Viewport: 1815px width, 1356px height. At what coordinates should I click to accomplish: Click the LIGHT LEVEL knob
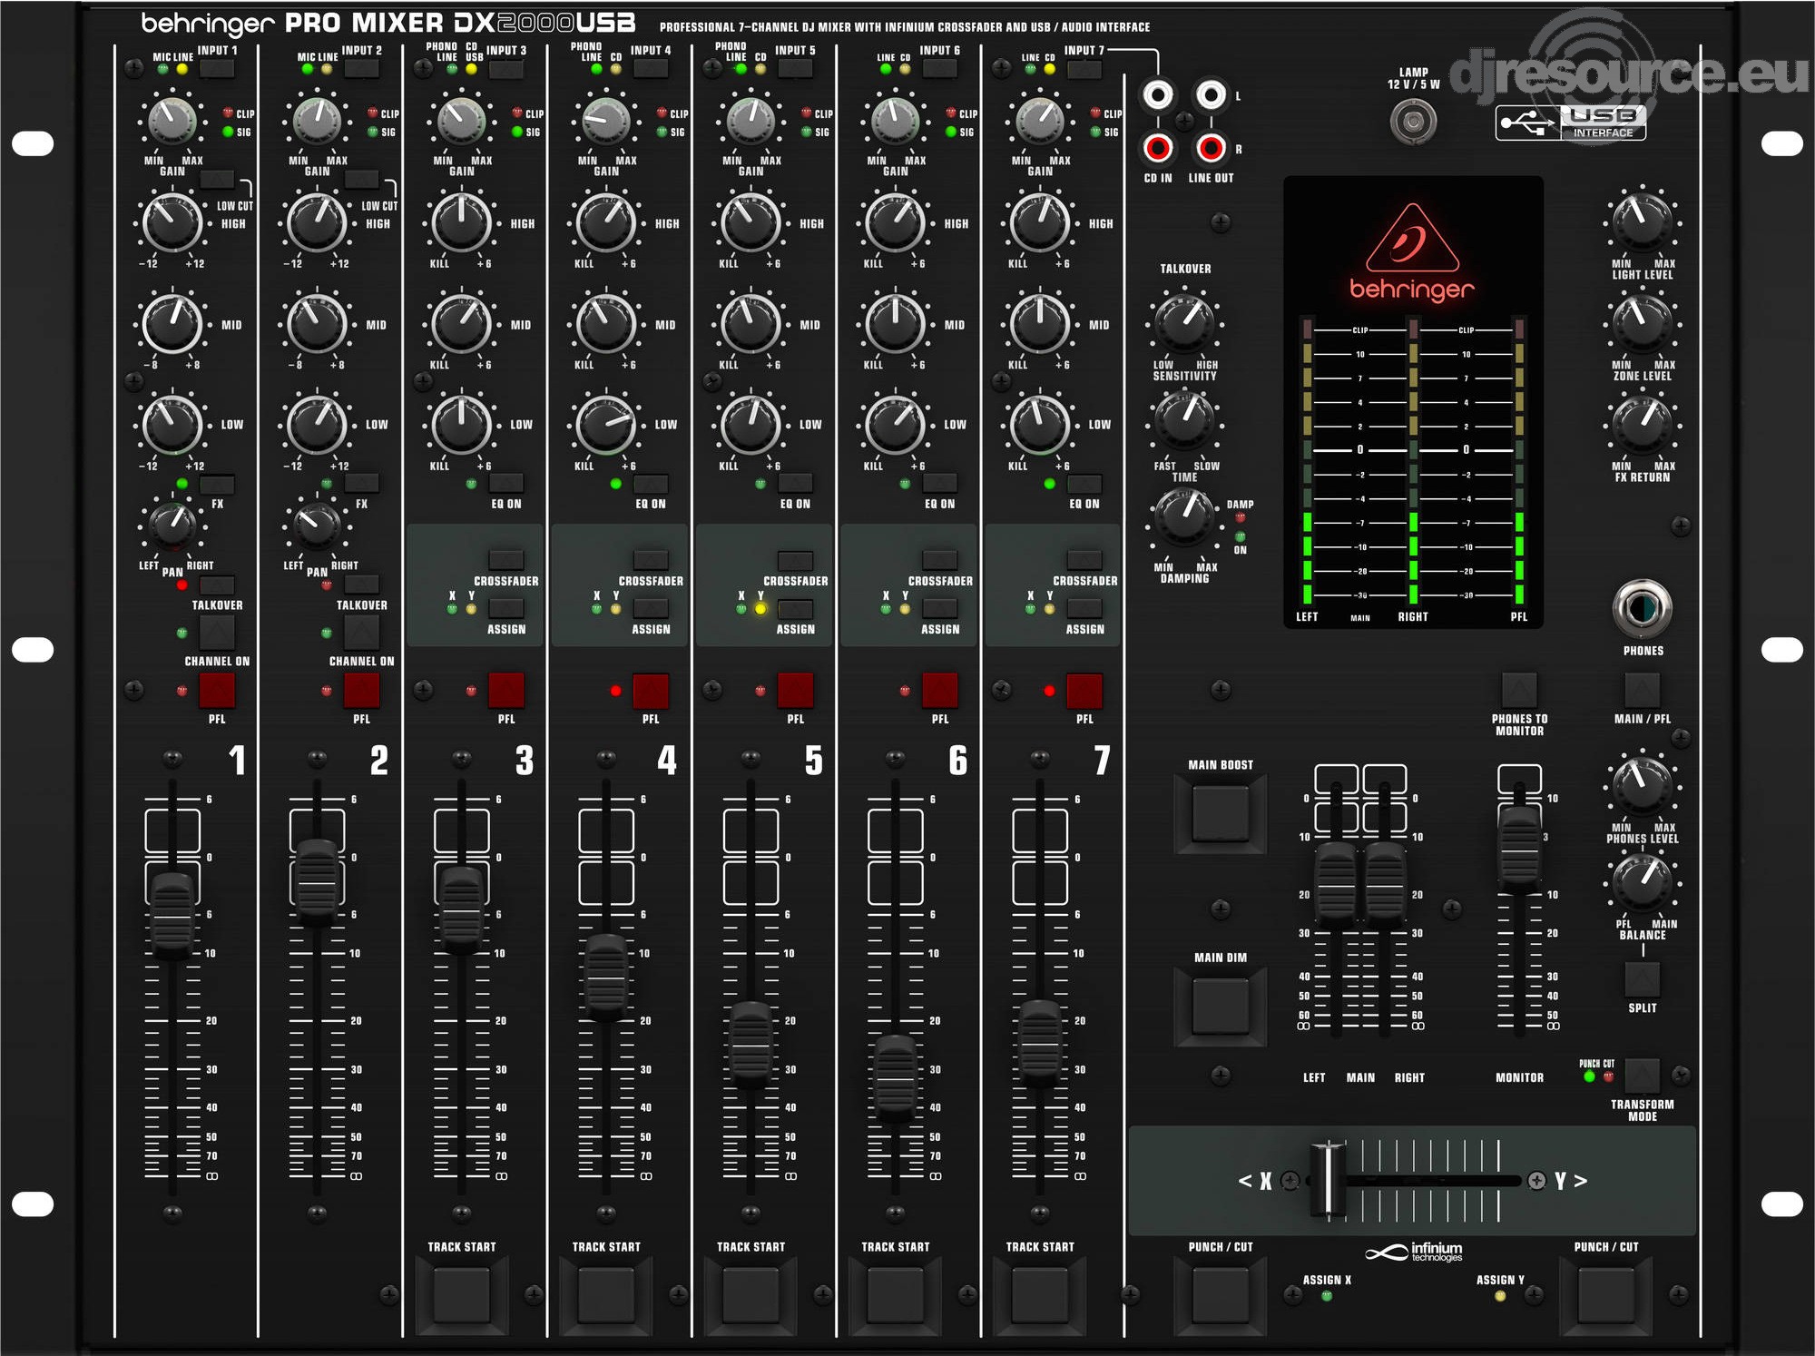(1642, 222)
